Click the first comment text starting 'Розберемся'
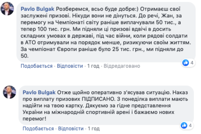Viewport: 201px width, 134px height. click(x=105, y=29)
